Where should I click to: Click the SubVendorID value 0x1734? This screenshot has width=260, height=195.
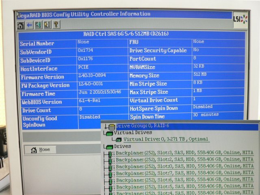click(85, 50)
